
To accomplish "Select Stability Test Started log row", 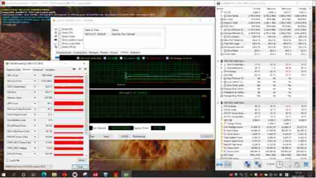I will pos(122,34).
